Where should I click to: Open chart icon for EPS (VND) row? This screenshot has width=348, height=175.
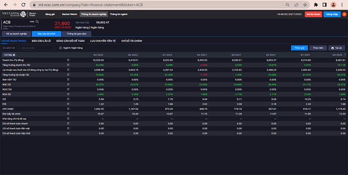(68, 109)
